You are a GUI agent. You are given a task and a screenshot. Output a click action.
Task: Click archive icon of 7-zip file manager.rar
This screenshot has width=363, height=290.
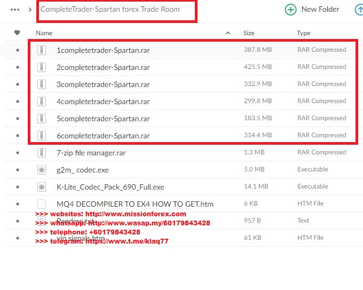[42, 153]
